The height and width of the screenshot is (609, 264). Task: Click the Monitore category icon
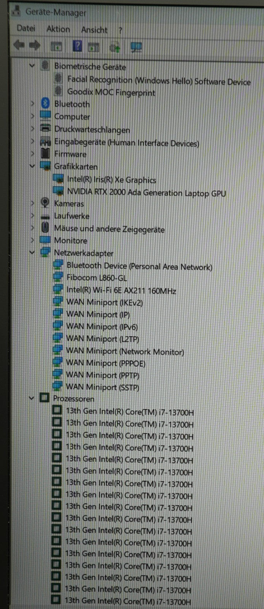tap(45, 240)
